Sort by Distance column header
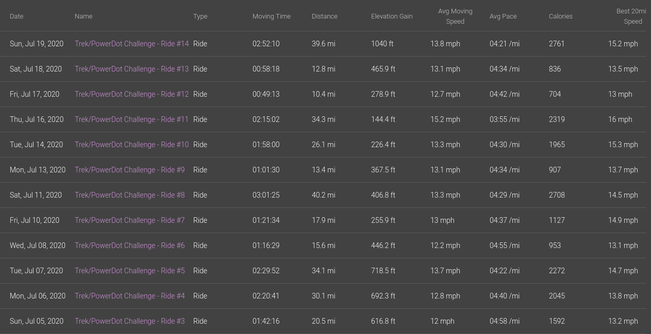Screen dimensions: 651x334 pyautogui.click(x=325, y=16)
